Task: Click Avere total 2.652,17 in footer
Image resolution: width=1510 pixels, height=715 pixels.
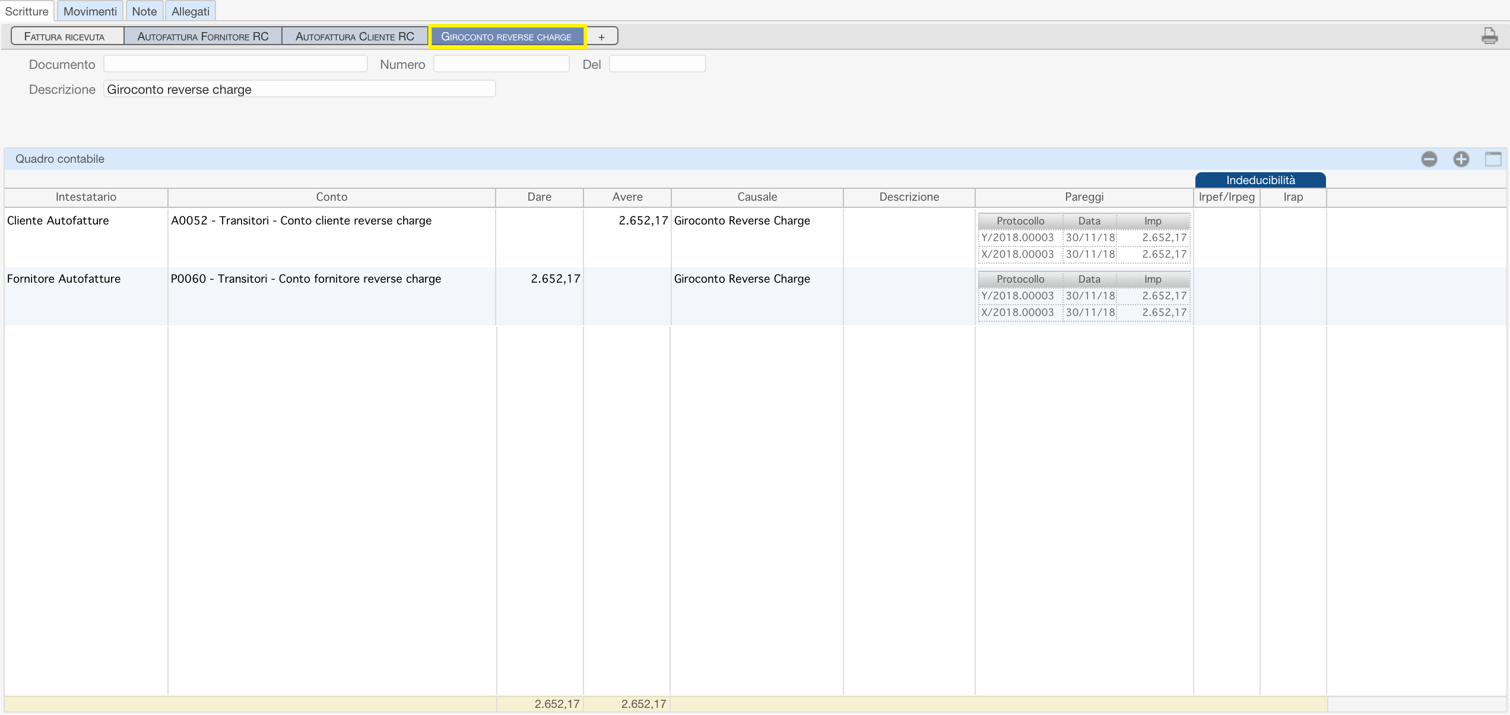Action: coord(643,704)
